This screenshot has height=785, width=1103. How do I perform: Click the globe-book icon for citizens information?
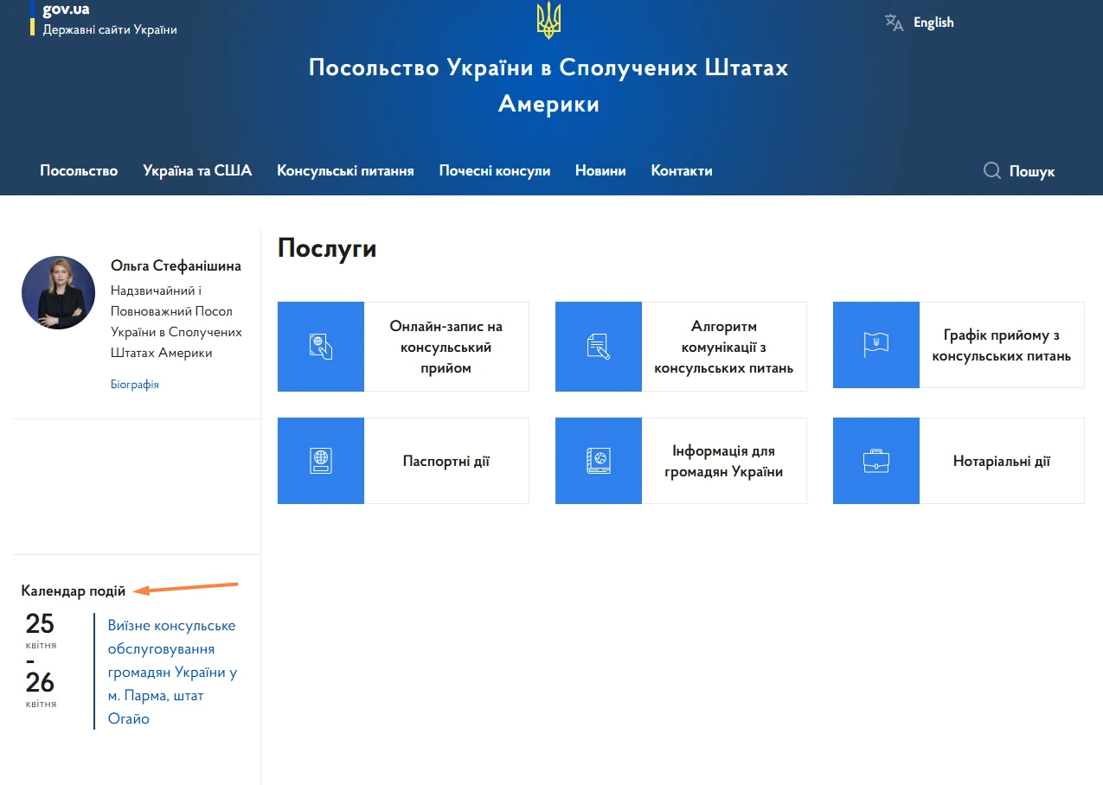point(598,460)
